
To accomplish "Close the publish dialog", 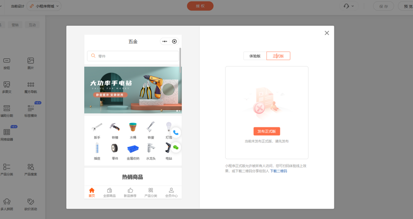I will pyautogui.click(x=327, y=33).
